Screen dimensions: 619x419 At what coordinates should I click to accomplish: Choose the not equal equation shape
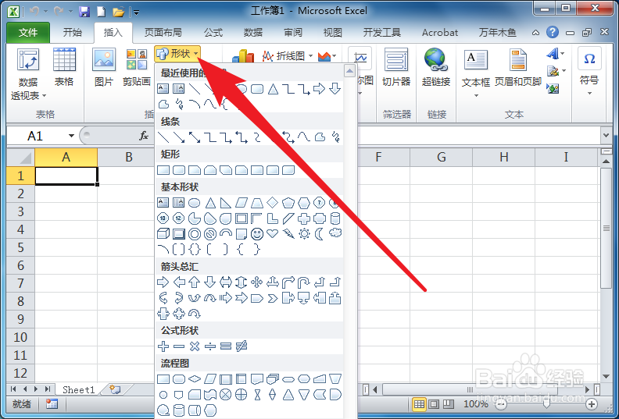click(242, 346)
